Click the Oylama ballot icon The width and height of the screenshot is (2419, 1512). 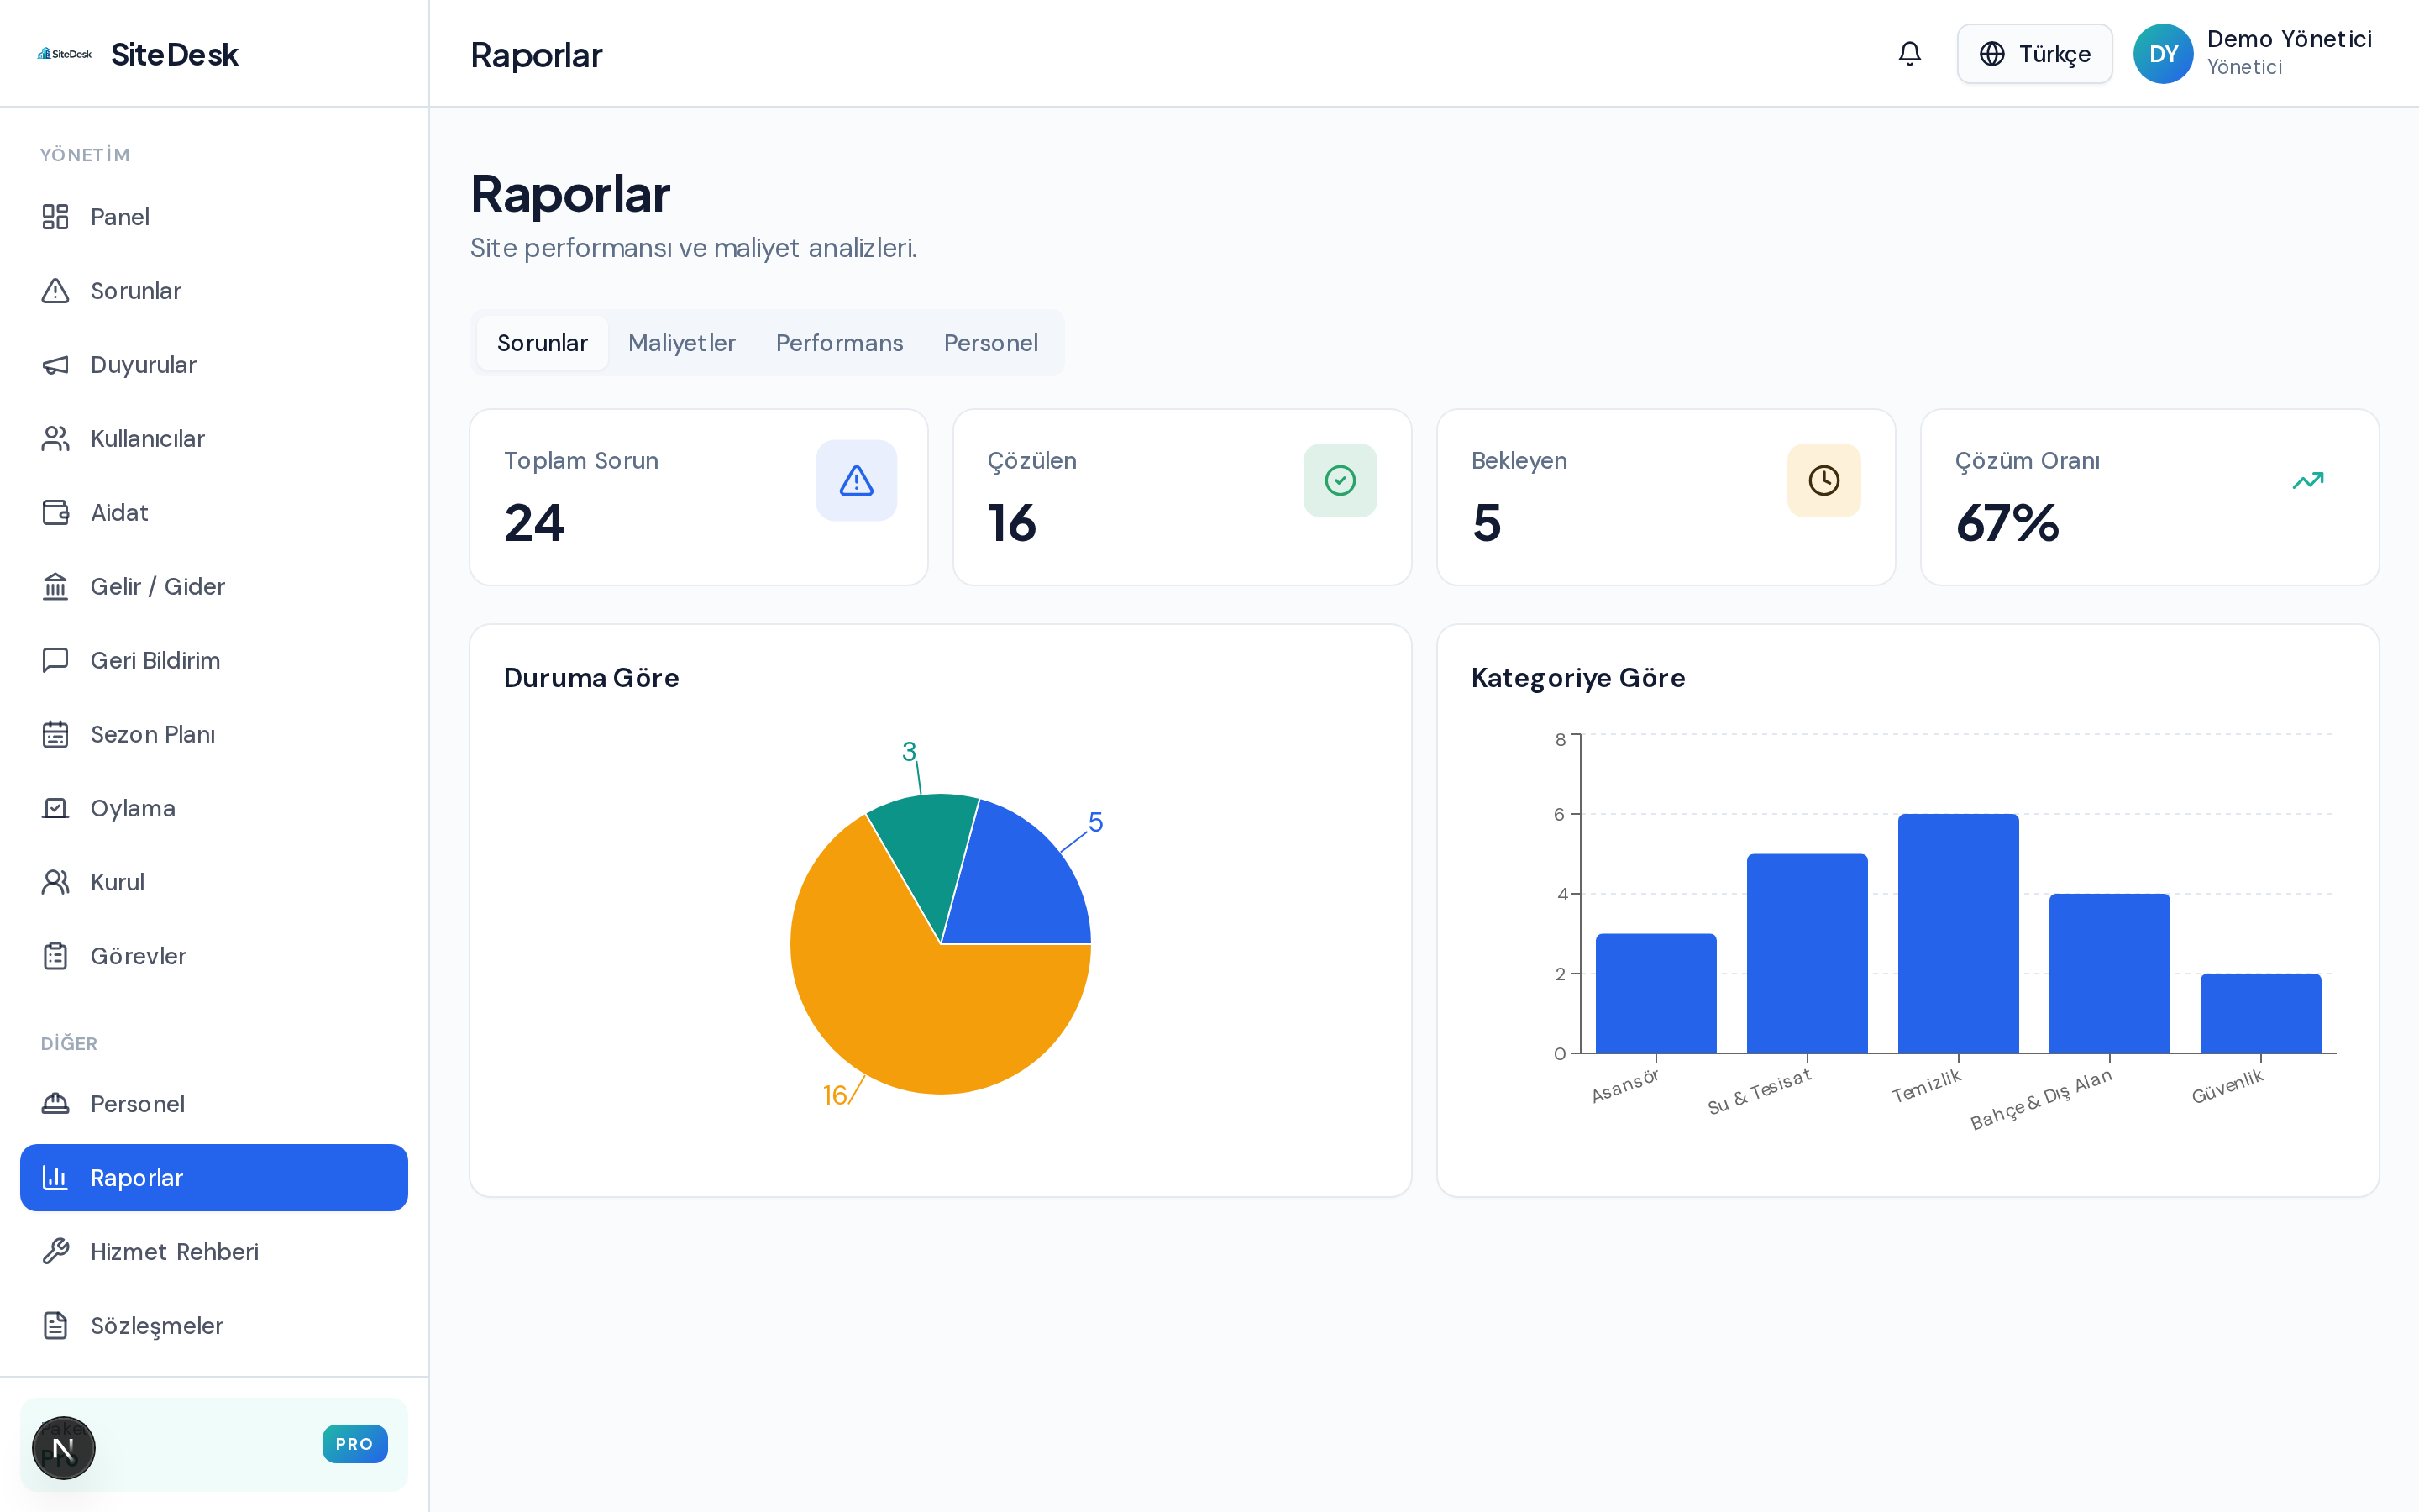coord(55,809)
